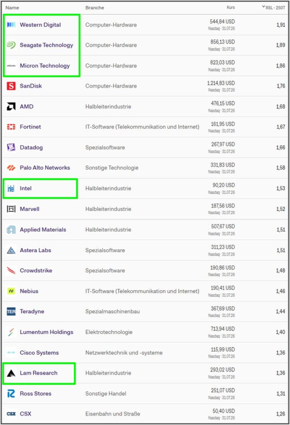Viewport: 290px width, 425px height.
Task: Open the Astera Labs stock link
Action: point(35,250)
